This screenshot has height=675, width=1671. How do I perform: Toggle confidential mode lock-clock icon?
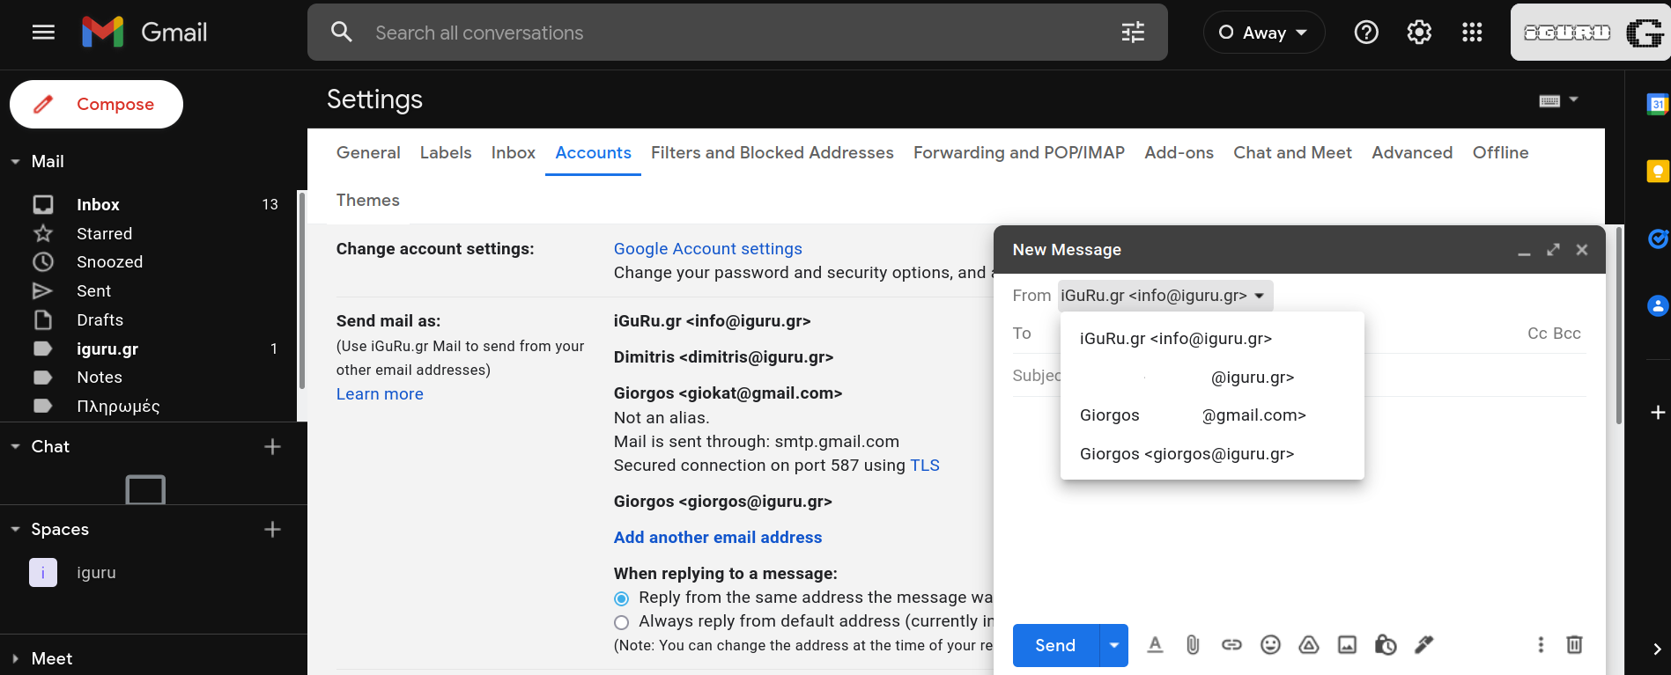[x=1386, y=645]
